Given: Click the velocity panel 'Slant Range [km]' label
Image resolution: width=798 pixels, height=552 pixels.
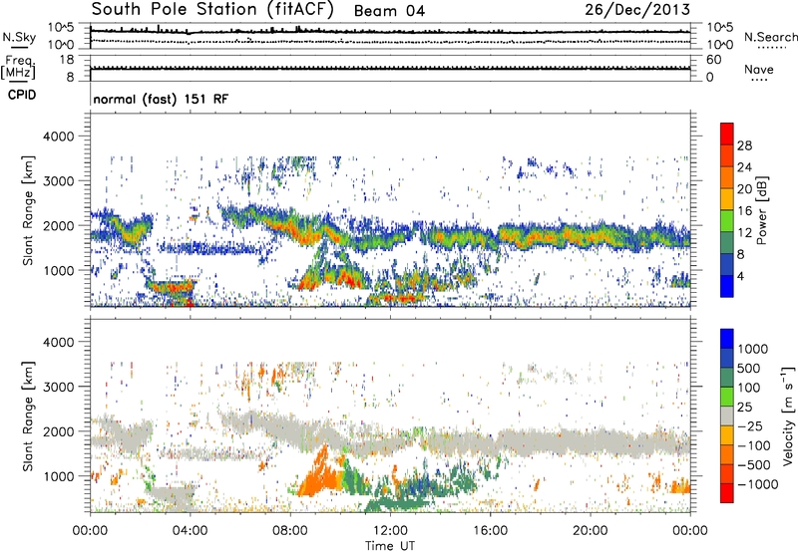Looking at the screenshot, I should tap(28, 415).
